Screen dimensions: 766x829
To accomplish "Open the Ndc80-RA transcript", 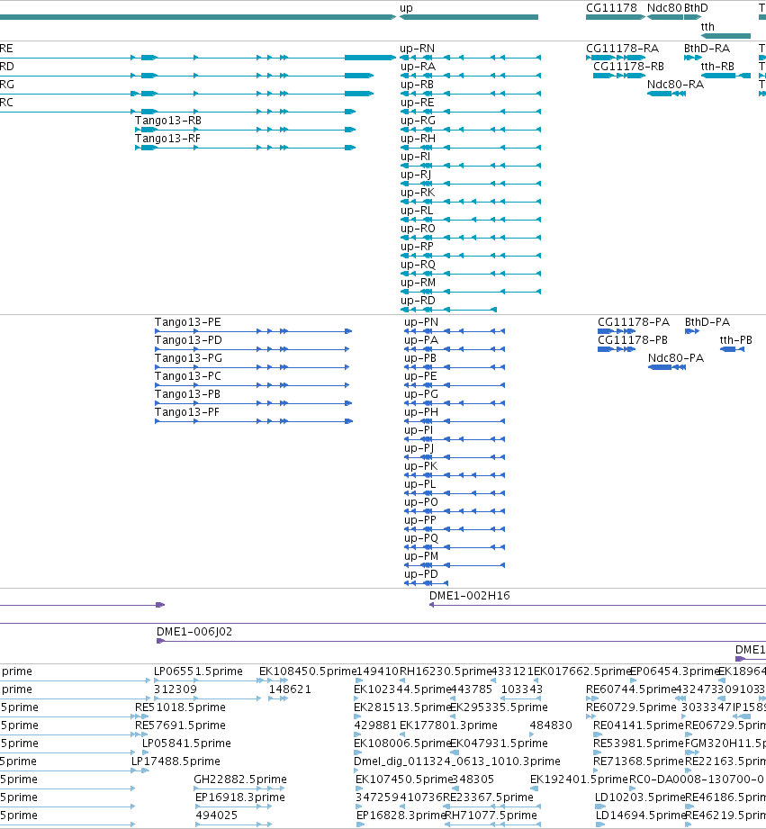I will pos(676,85).
